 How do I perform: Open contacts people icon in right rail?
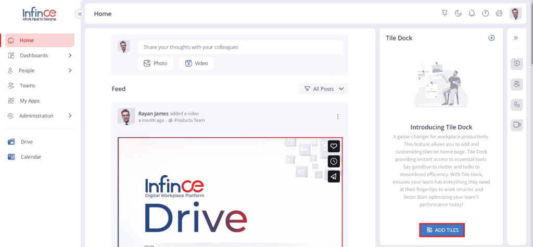517,84
